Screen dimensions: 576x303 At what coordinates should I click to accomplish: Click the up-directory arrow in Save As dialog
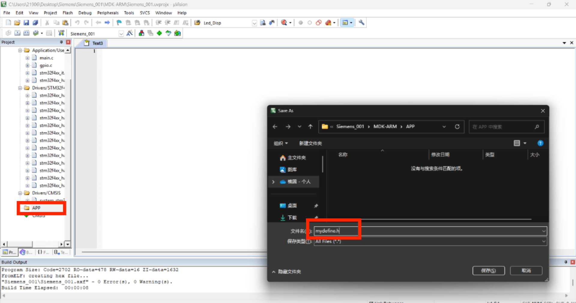(x=310, y=127)
